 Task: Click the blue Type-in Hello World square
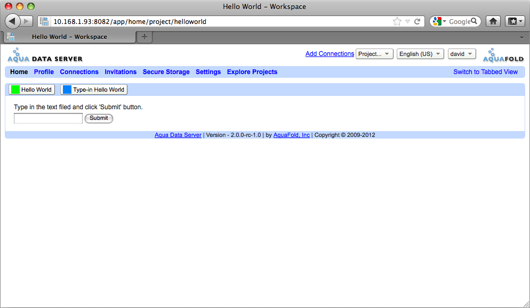click(x=67, y=90)
